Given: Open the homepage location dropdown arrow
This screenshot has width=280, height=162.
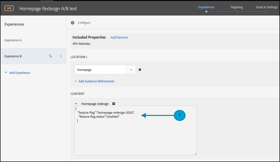Looking at the screenshot, I should click(x=131, y=70).
